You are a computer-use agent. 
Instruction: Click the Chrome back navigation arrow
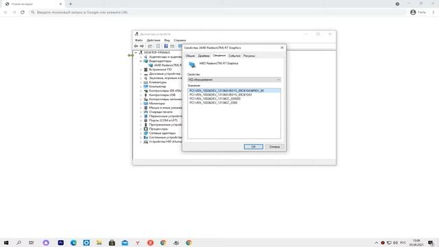tap(5, 12)
